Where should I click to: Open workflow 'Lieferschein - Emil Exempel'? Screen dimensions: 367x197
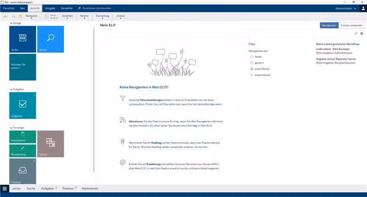pos(333,49)
